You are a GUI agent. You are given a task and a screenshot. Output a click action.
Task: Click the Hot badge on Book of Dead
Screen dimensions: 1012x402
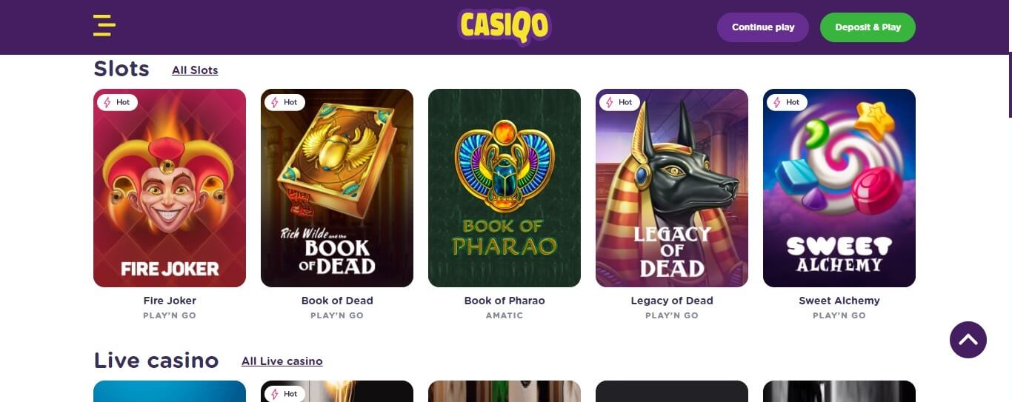[x=284, y=102]
